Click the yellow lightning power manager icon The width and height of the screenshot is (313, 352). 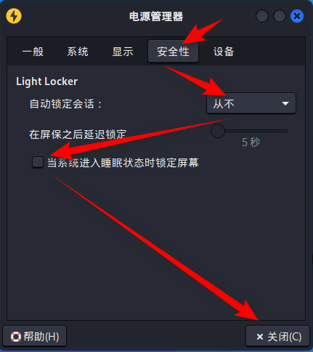[14, 16]
